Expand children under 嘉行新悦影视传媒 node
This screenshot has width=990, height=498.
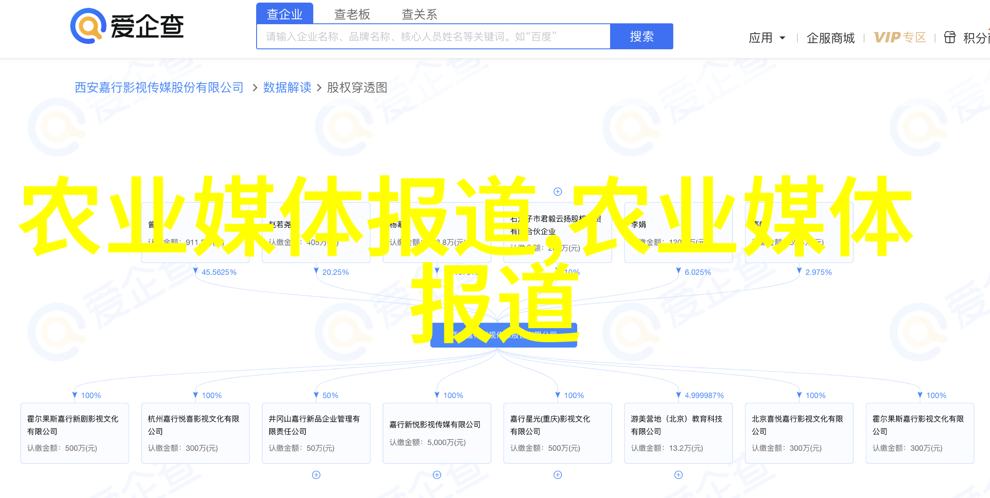[x=437, y=475]
